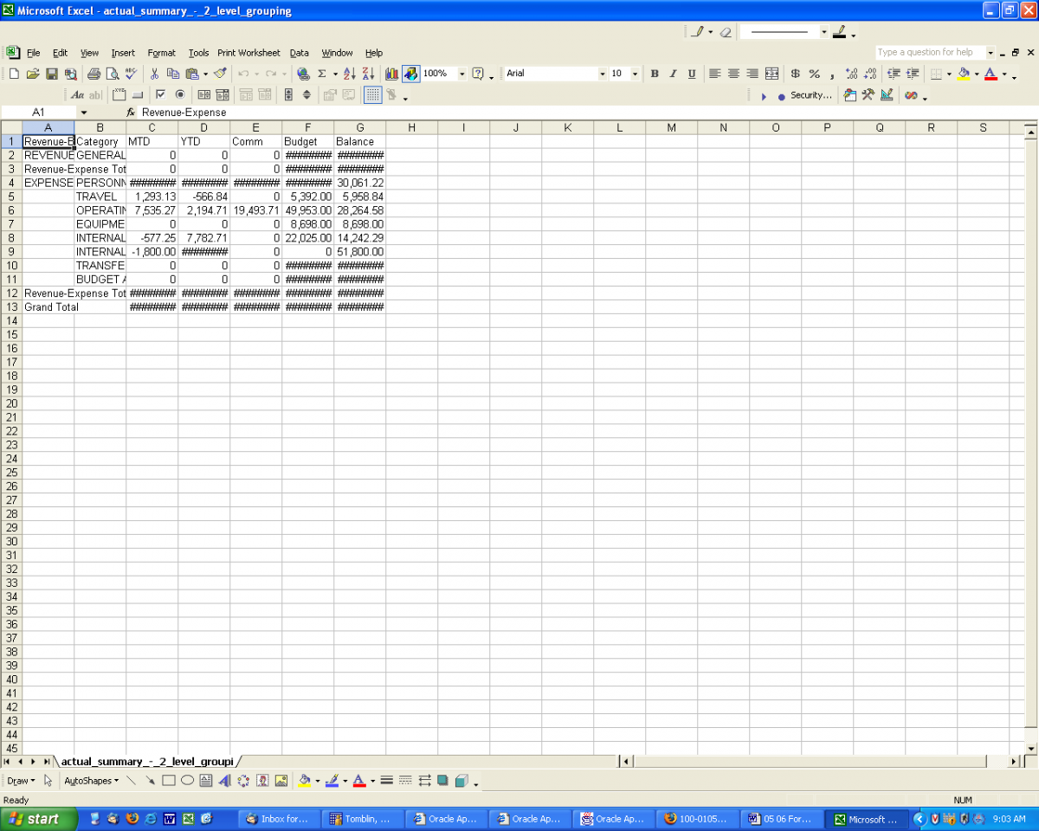
Task: Open the Format menu
Action: 161,53
